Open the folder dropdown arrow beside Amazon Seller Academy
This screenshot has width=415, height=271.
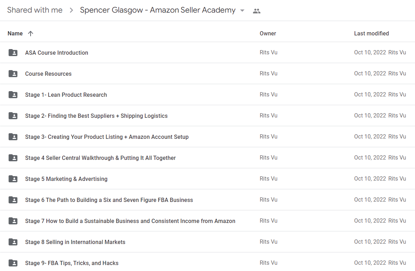[x=242, y=11]
